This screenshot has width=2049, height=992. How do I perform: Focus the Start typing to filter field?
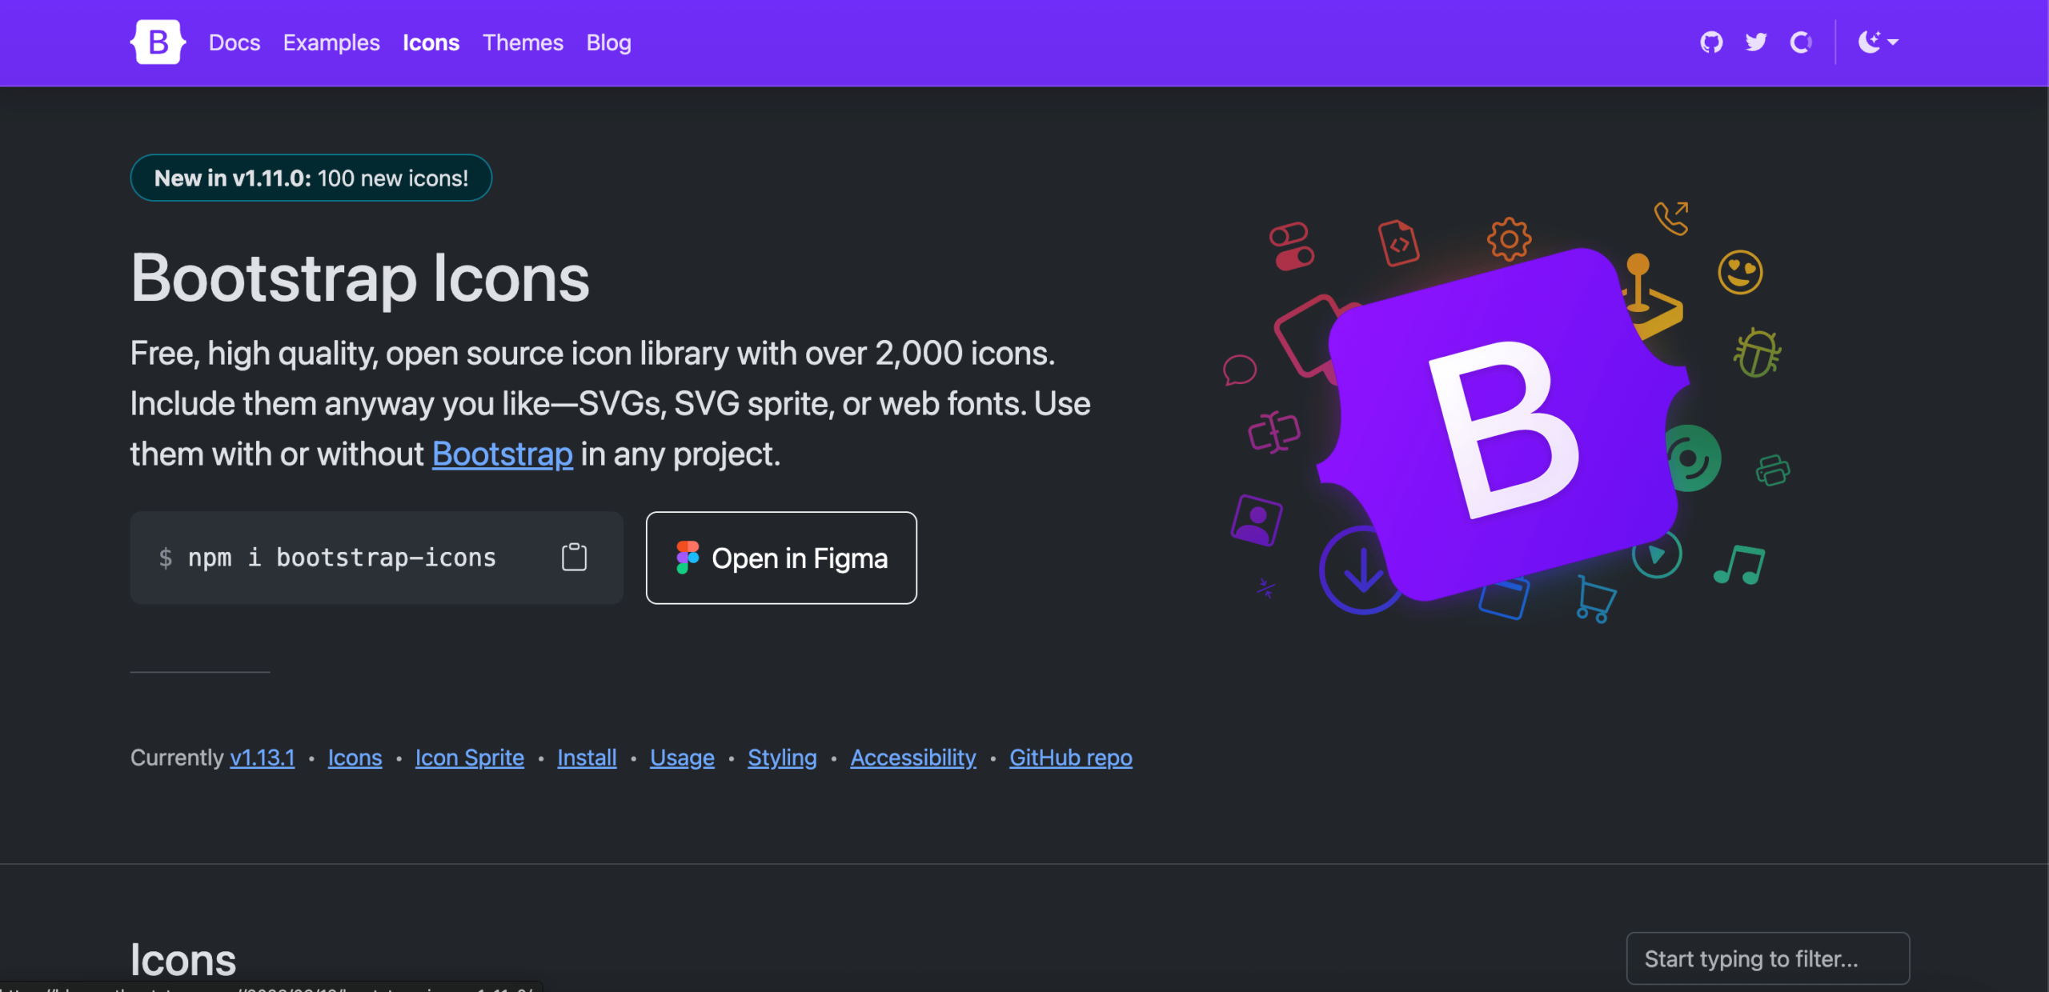[1768, 958]
